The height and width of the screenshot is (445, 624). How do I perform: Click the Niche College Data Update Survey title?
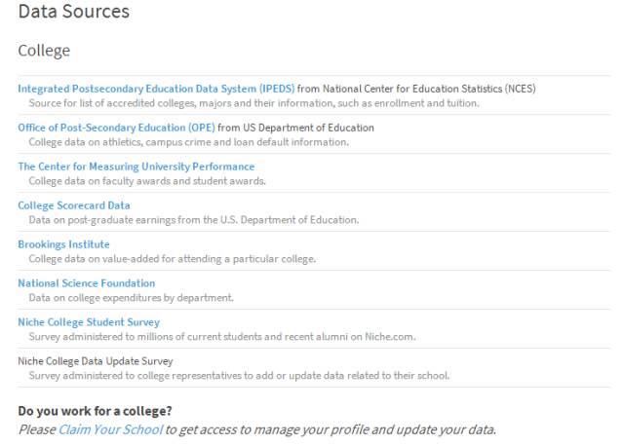pyautogui.click(x=95, y=361)
